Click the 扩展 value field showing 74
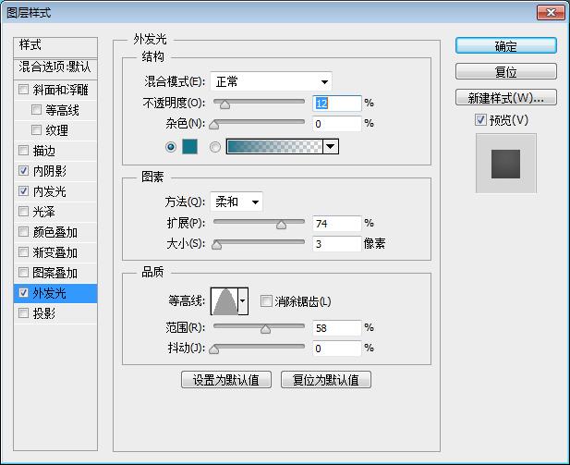This screenshot has height=465, width=570. point(337,223)
